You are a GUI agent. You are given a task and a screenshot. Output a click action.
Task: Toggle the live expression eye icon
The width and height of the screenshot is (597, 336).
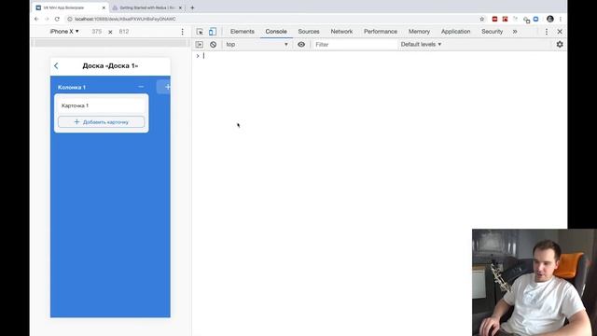pyautogui.click(x=301, y=45)
